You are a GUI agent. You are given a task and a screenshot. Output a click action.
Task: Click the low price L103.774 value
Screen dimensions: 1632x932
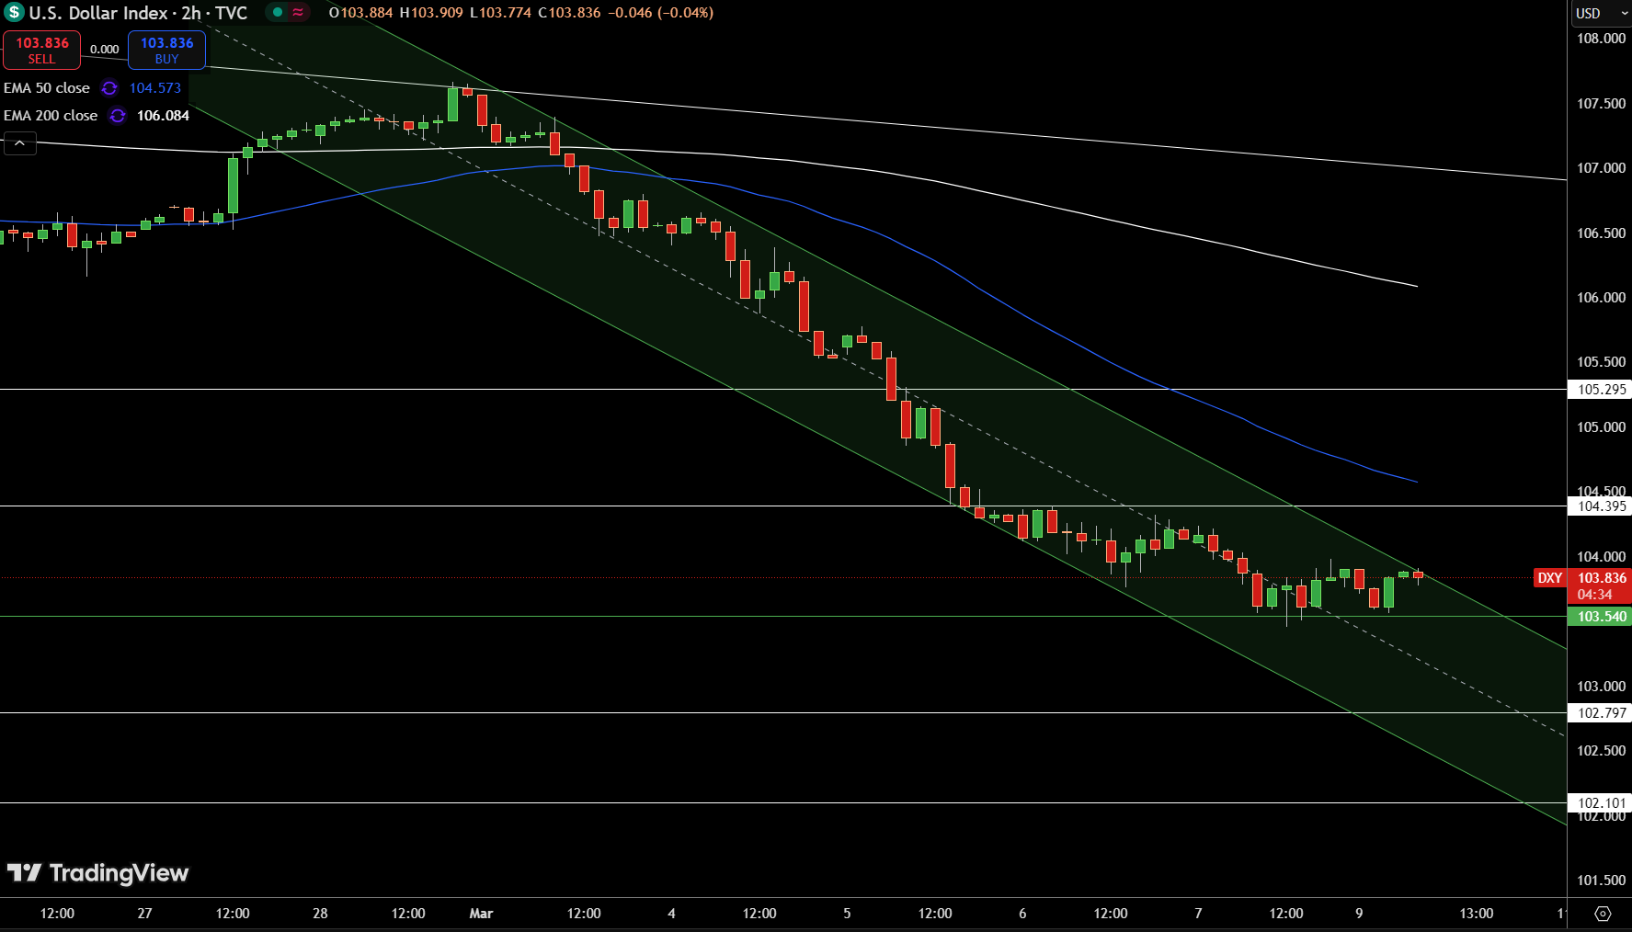[x=500, y=13]
